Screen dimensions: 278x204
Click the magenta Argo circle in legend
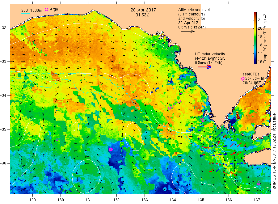(46, 9)
